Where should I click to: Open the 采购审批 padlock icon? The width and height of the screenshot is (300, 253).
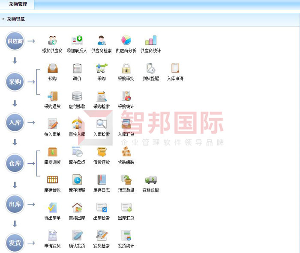coord(126,69)
